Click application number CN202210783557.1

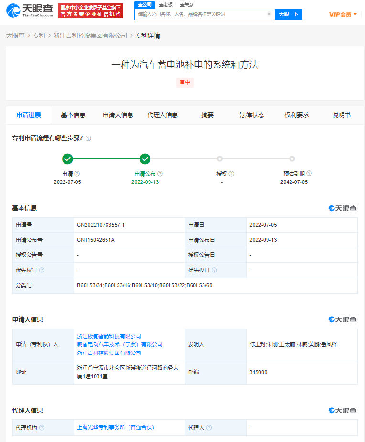point(101,225)
